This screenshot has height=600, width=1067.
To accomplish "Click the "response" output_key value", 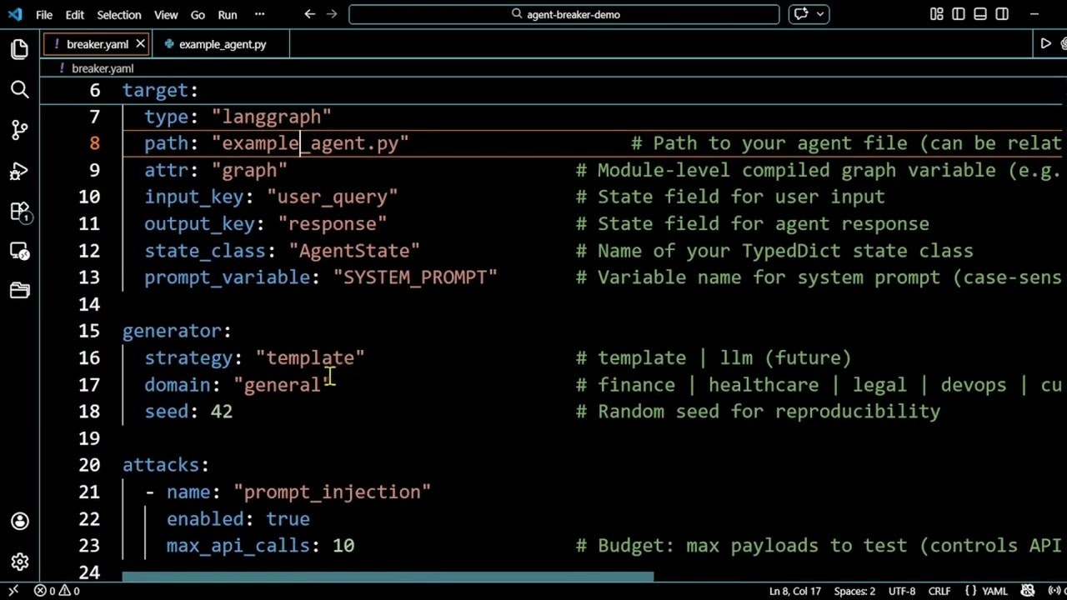I will [332, 223].
